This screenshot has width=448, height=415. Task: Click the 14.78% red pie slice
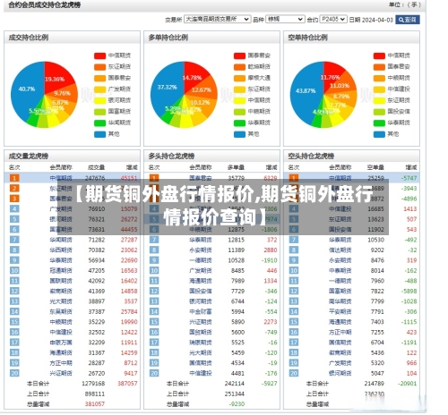coord(194,78)
